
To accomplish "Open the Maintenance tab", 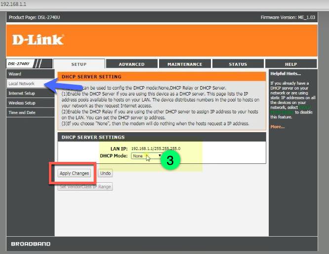I will coord(185,64).
